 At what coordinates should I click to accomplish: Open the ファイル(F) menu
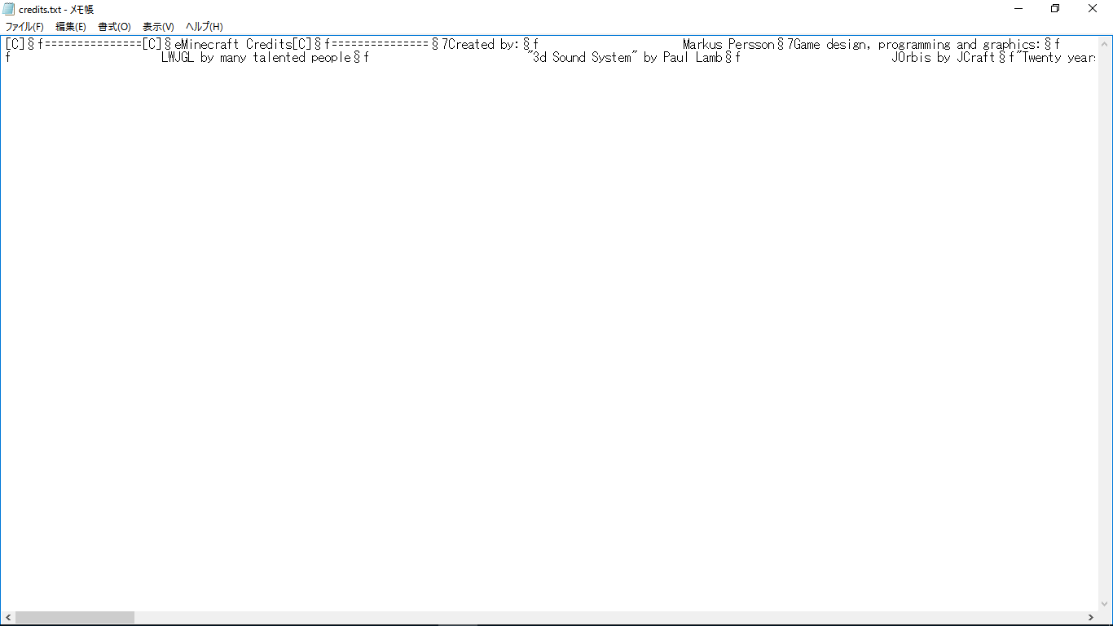[24, 27]
